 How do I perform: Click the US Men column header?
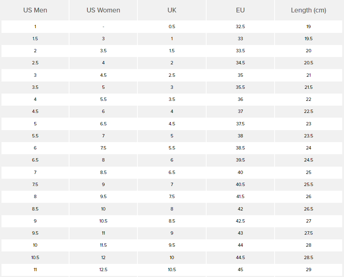click(x=35, y=10)
